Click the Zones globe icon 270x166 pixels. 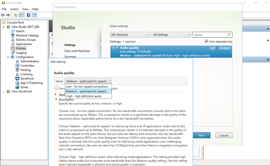pyautogui.click(x=17, y=87)
